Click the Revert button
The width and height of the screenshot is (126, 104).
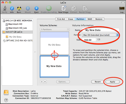coord(97,82)
